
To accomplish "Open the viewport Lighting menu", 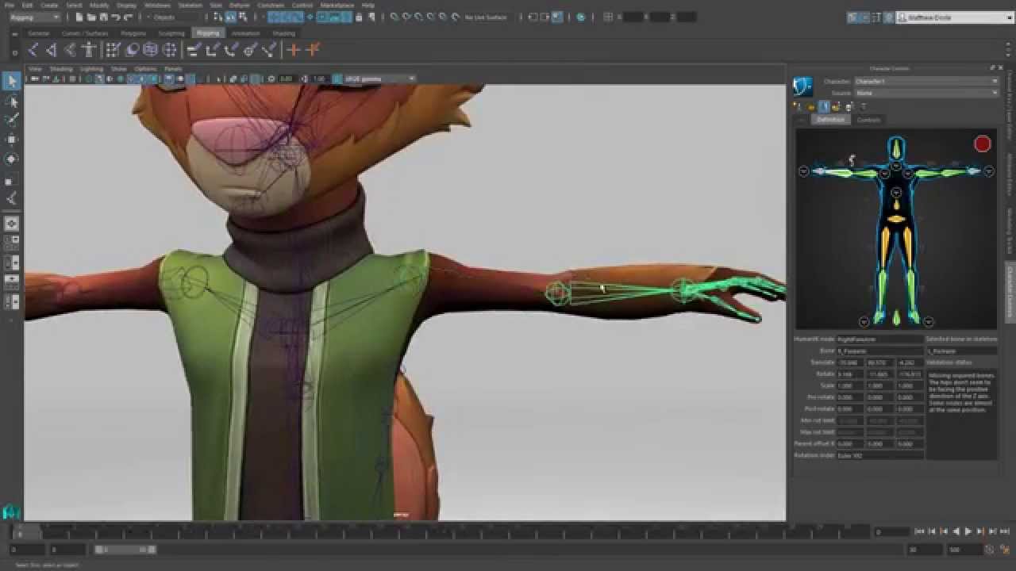I will pyautogui.click(x=91, y=69).
